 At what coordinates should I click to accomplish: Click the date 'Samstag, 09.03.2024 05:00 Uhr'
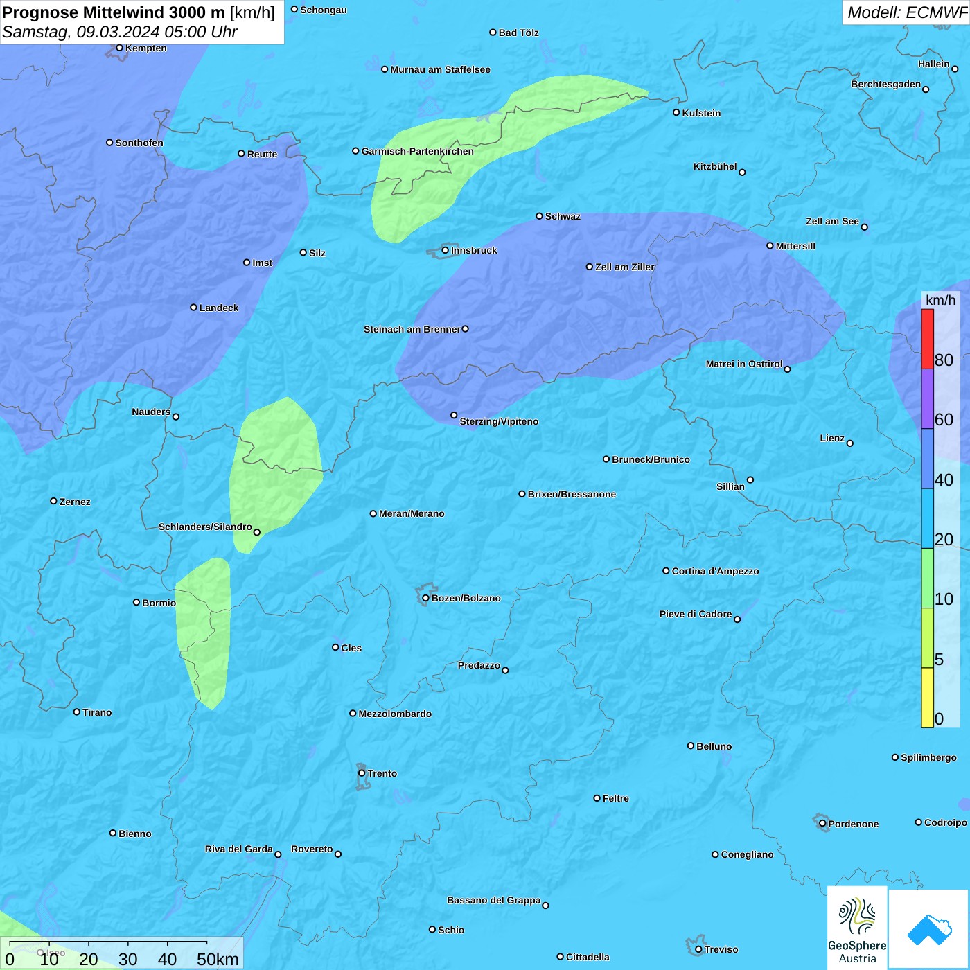[x=120, y=32]
